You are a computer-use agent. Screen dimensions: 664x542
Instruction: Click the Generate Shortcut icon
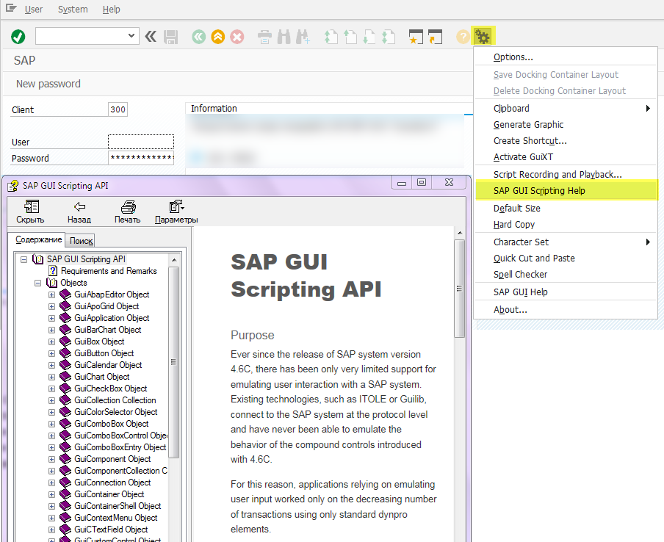tap(435, 37)
